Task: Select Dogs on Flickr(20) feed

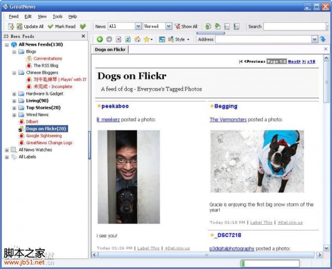Action: coord(46,129)
